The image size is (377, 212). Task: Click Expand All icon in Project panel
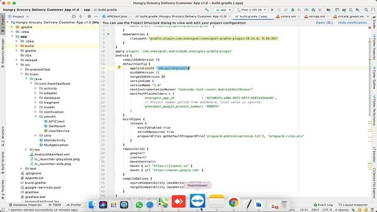tap(81, 16)
